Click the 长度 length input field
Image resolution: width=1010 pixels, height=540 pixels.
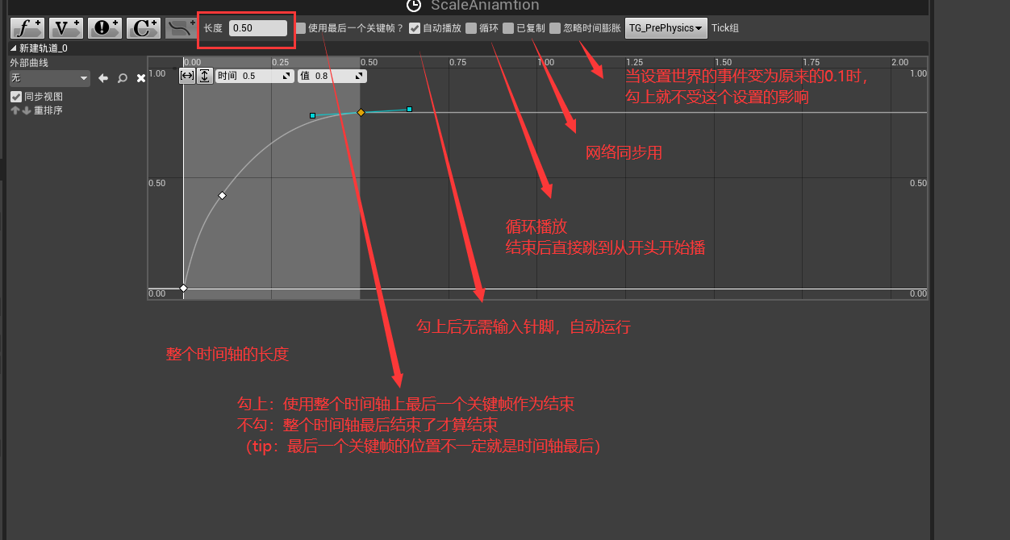point(257,28)
